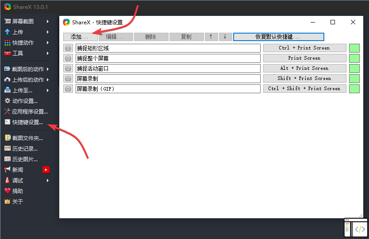
Task: Click the 删除 button
Action: (x=151, y=37)
